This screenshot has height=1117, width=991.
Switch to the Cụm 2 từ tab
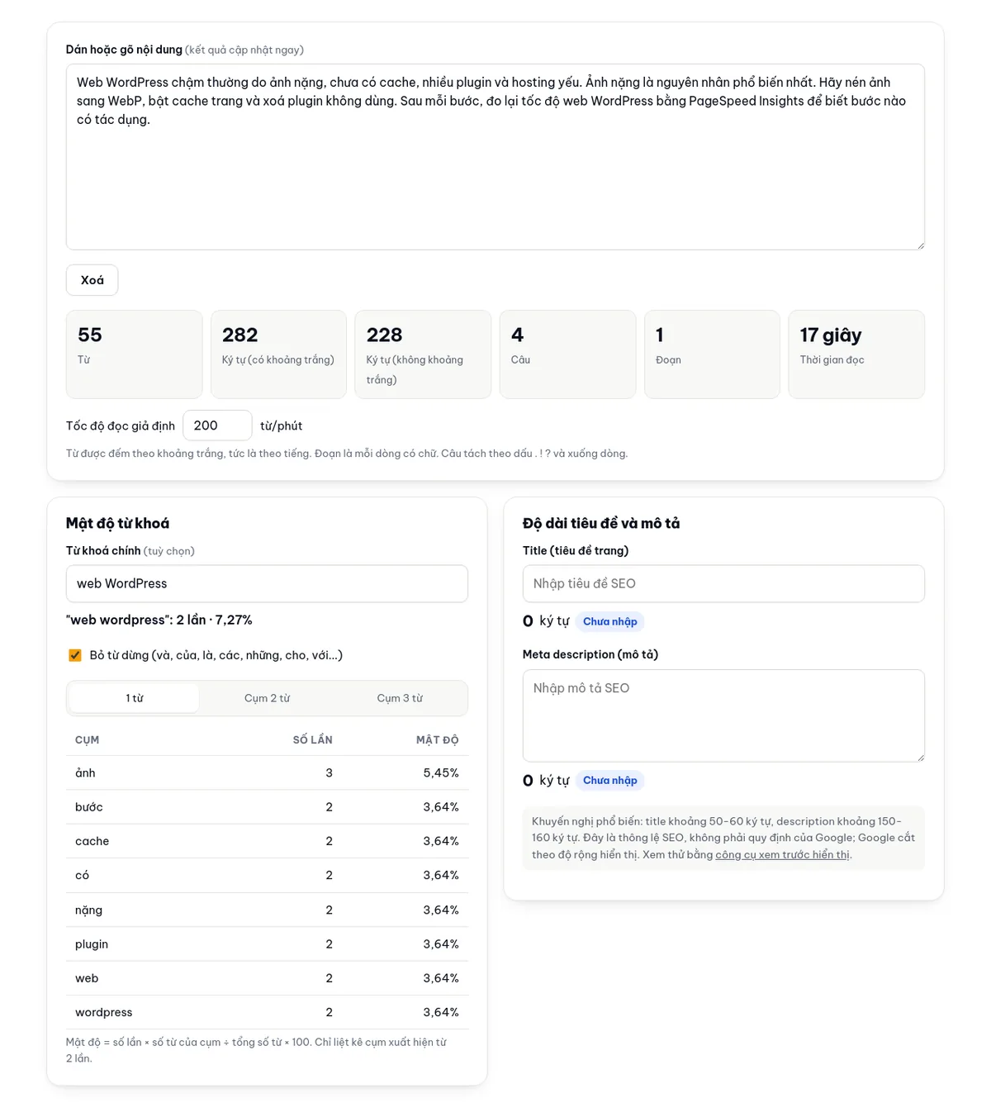tap(267, 698)
